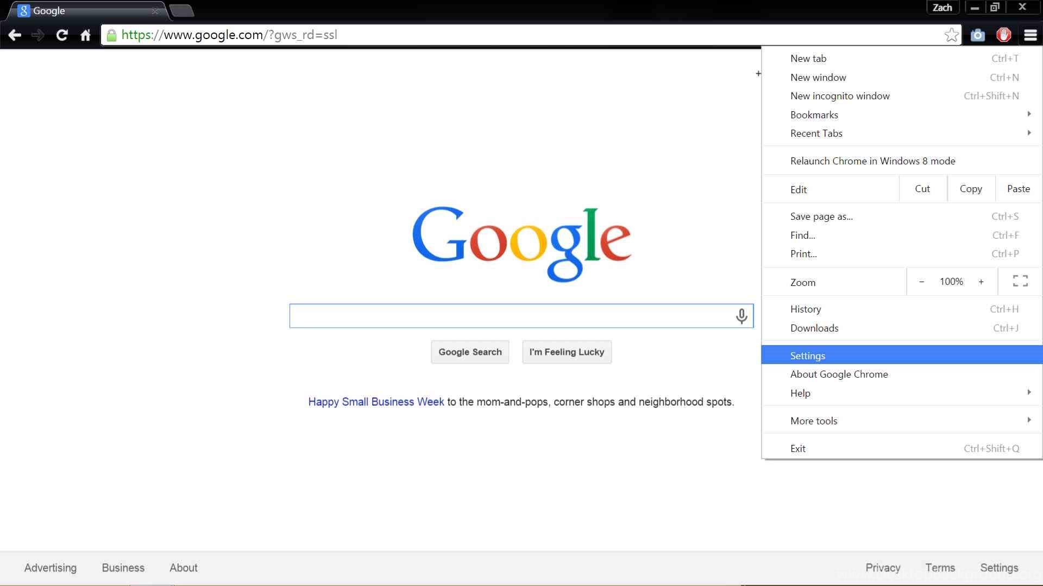This screenshot has width=1043, height=586.
Task: Select the Downloads menu item
Action: pos(814,328)
